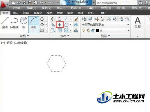
Task: Activate the Stretch tool
Action: pyautogui.click(x=53, y=30)
